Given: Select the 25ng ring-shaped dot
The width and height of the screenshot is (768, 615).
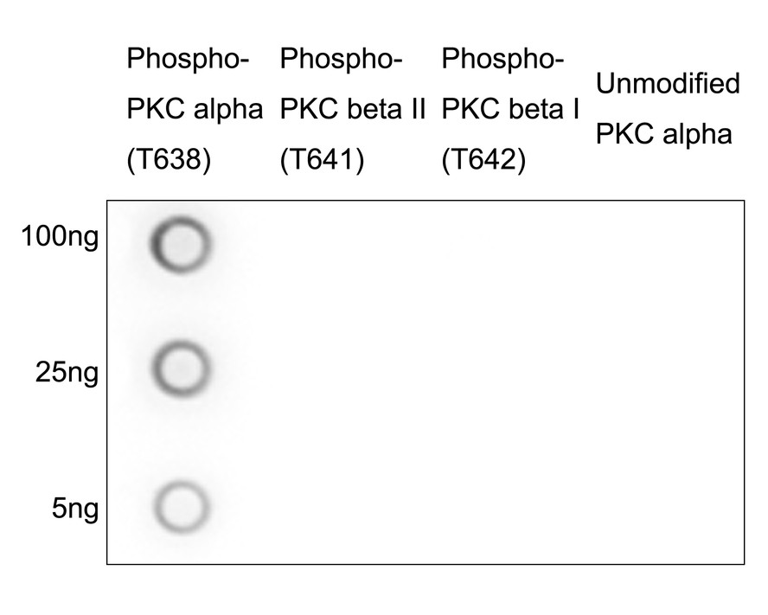Looking at the screenshot, I should click(181, 370).
